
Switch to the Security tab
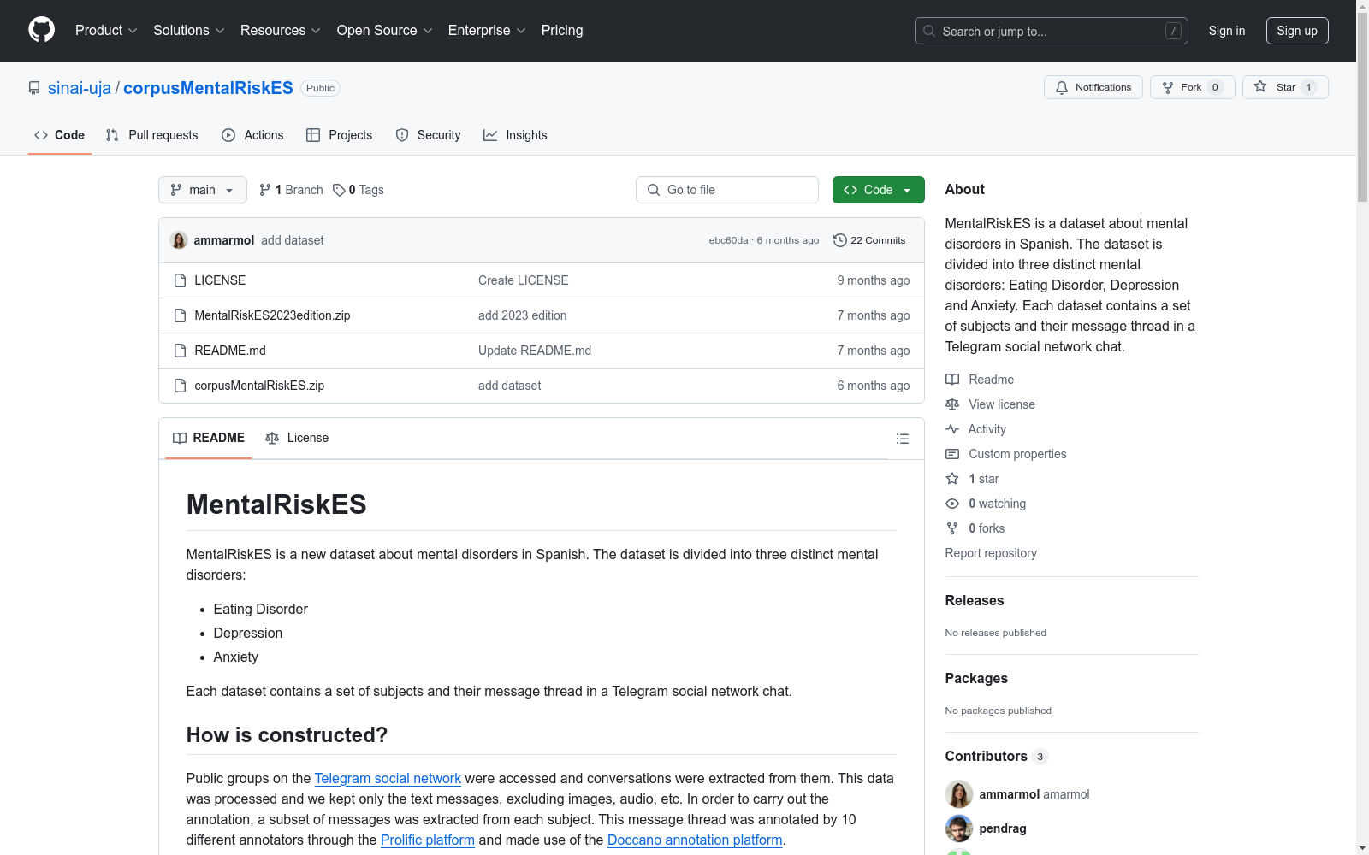[x=428, y=135]
